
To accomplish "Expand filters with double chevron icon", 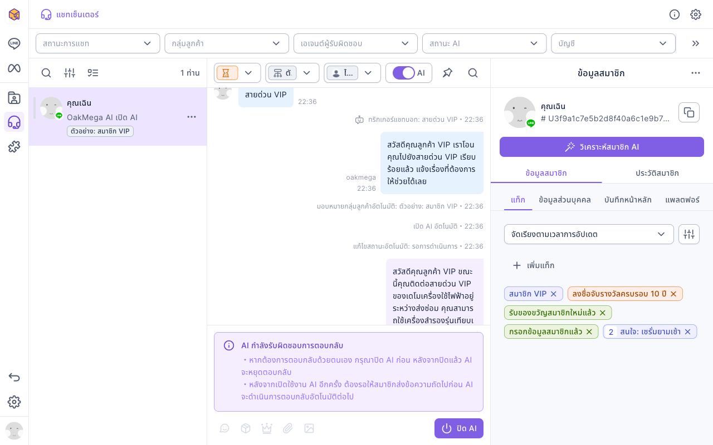I will pos(695,43).
